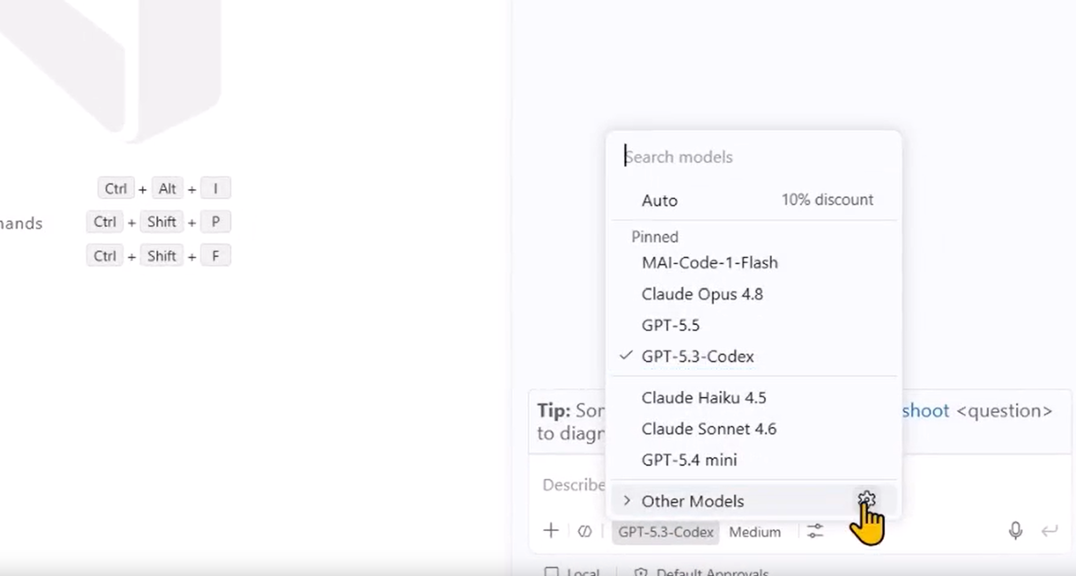Screen dimensions: 1076x576
Task: Open the tools sliders icon in chat toolbar
Action: tap(815, 532)
